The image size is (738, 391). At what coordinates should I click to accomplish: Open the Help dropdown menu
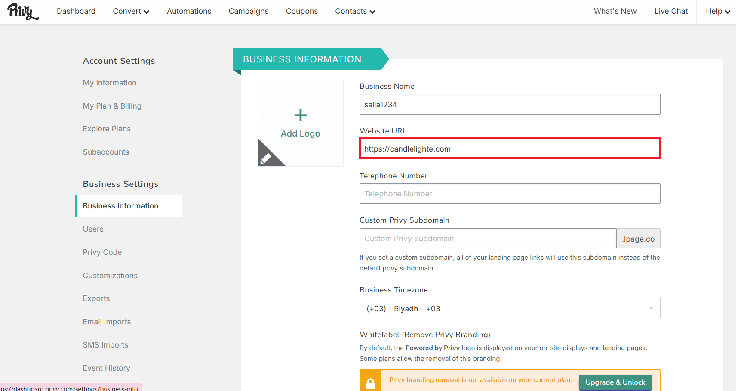point(717,12)
